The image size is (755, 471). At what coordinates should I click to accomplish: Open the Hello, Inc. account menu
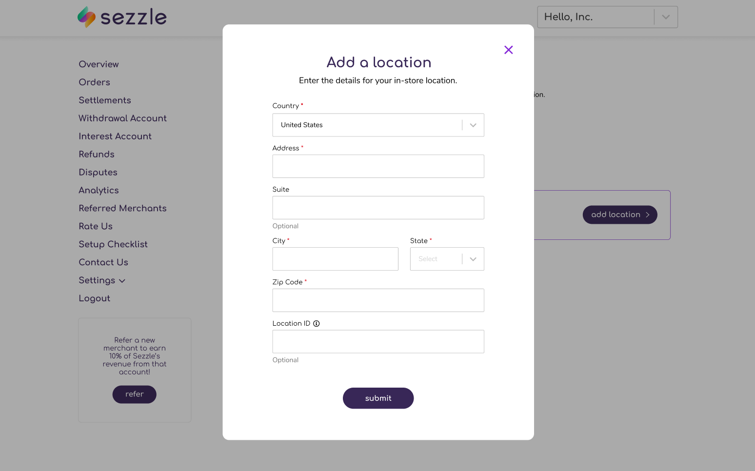click(607, 17)
